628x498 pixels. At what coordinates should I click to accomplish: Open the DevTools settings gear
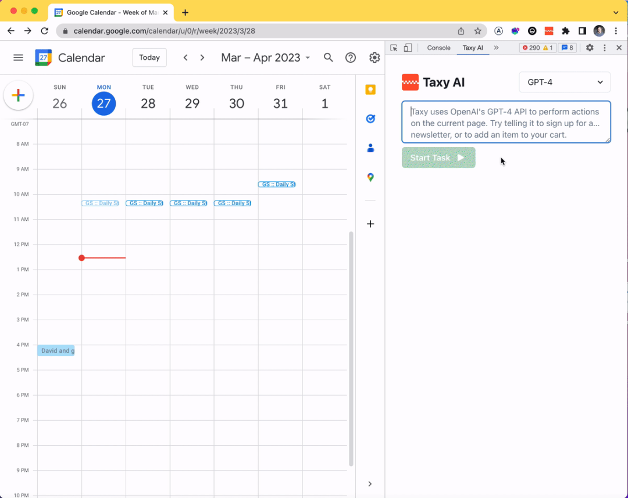pyautogui.click(x=590, y=48)
